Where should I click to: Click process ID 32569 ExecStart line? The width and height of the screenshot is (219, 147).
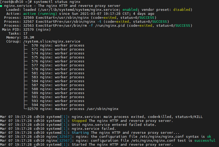pyautogui.click(x=80, y=18)
